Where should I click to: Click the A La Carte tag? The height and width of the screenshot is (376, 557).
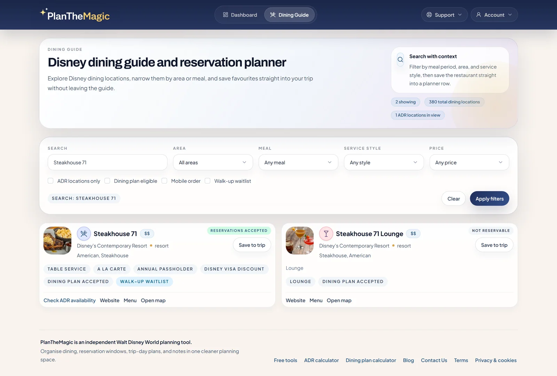click(112, 269)
